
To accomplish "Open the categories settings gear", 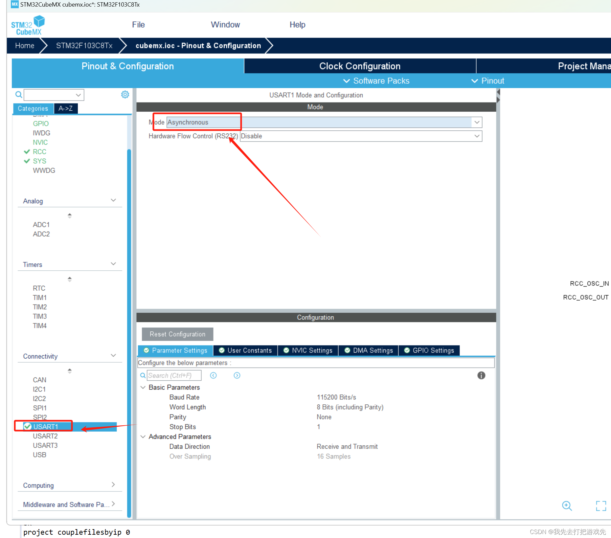I will (125, 95).
